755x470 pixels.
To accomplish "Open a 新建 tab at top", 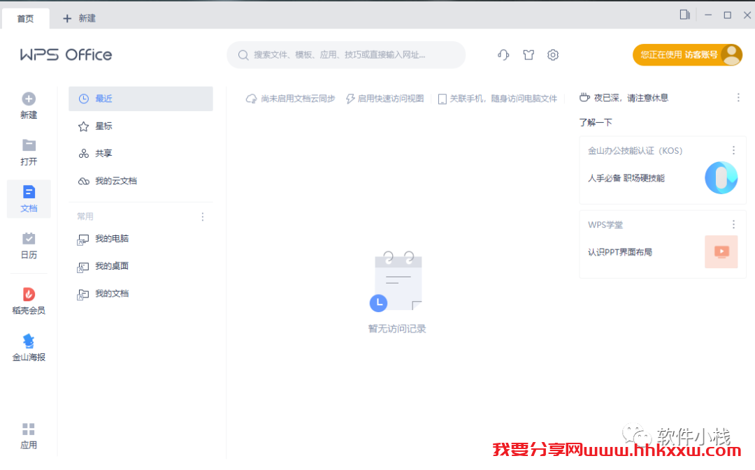I will (x=80, y=18).
